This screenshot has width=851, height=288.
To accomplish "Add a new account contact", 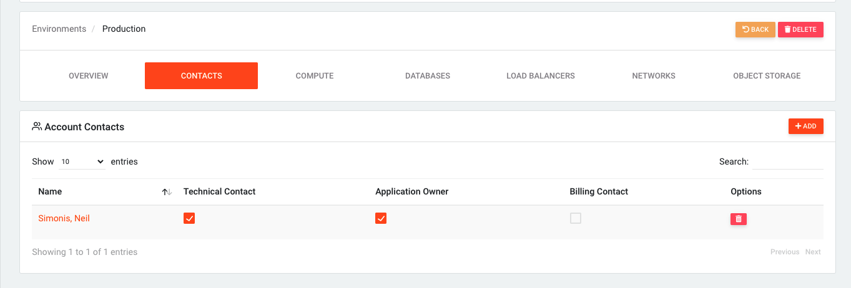I will pos(806,126).
